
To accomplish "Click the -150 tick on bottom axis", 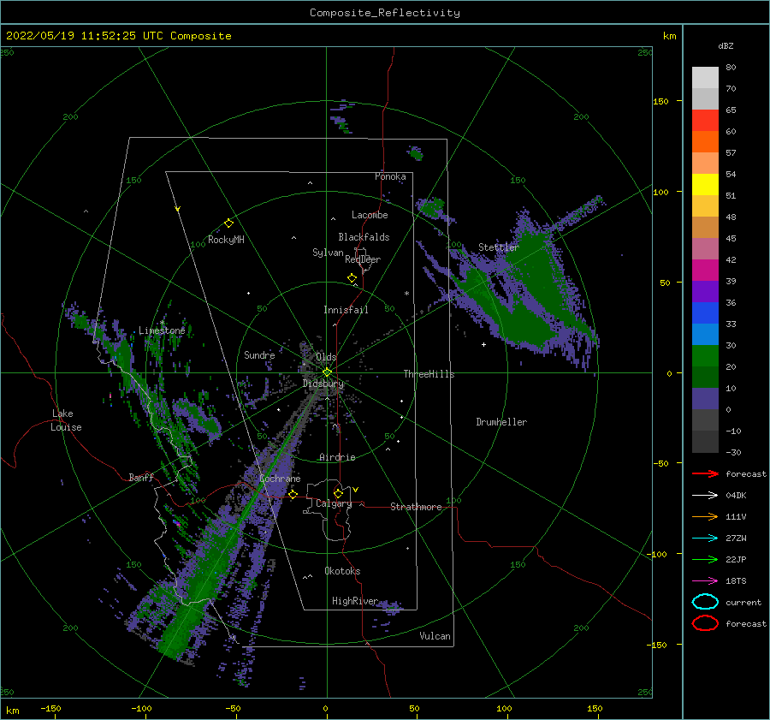I will 50,709.
